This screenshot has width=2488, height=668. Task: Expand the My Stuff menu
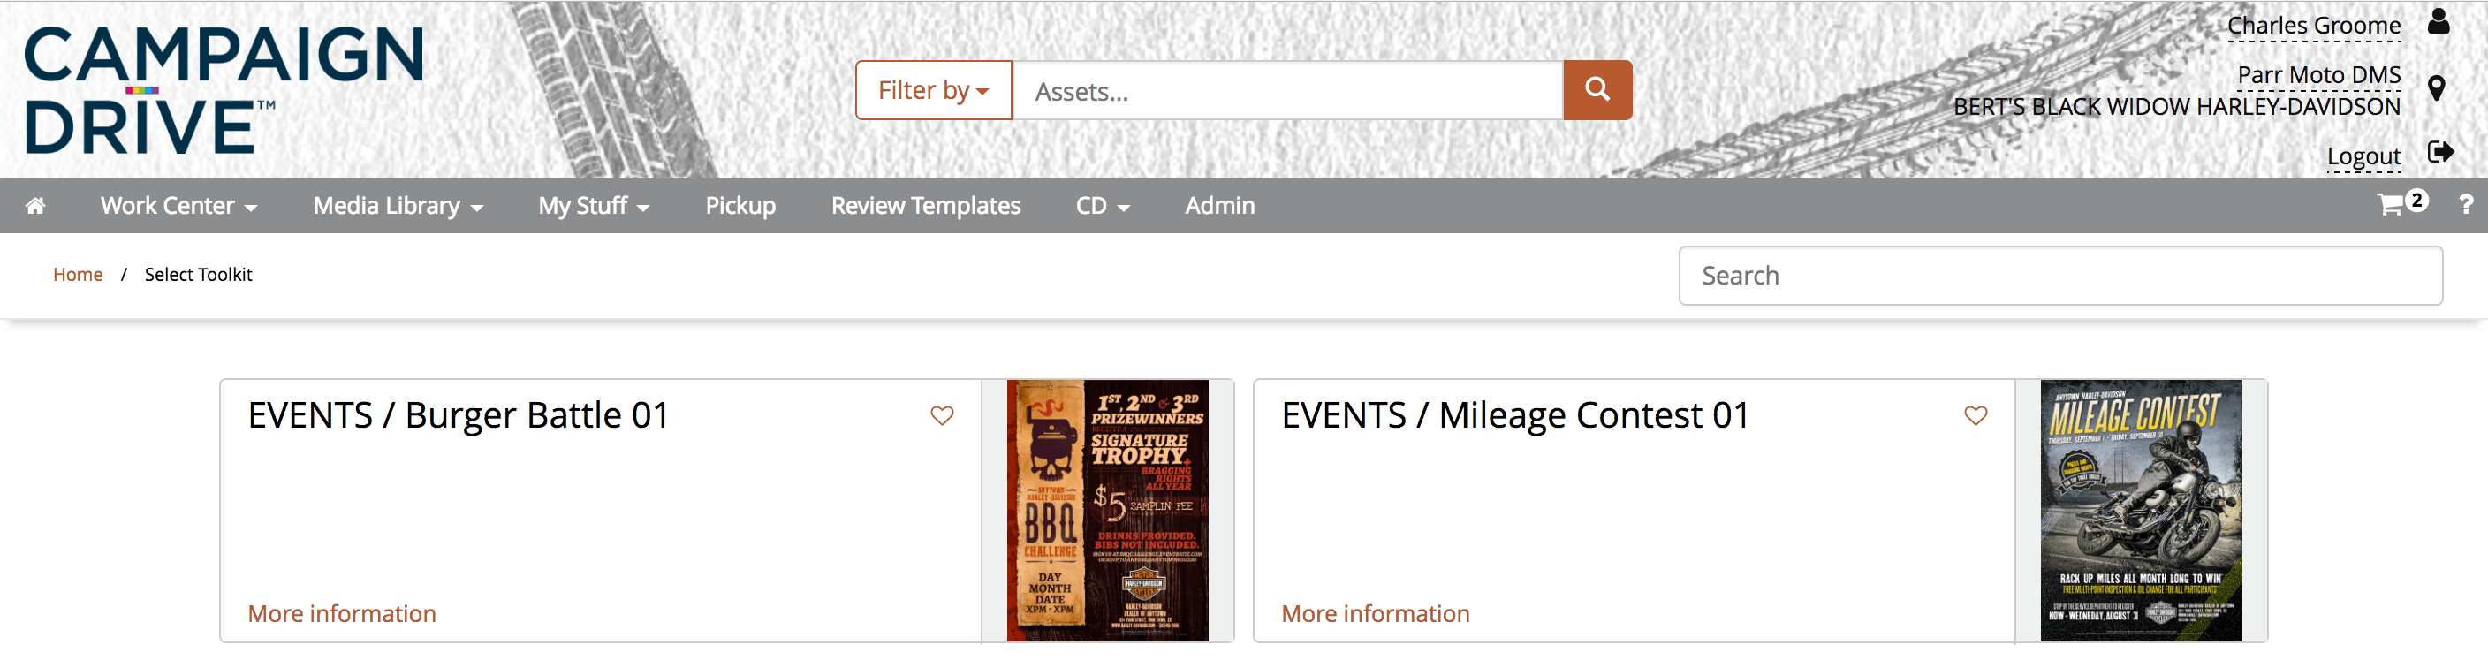pos(594,206)
